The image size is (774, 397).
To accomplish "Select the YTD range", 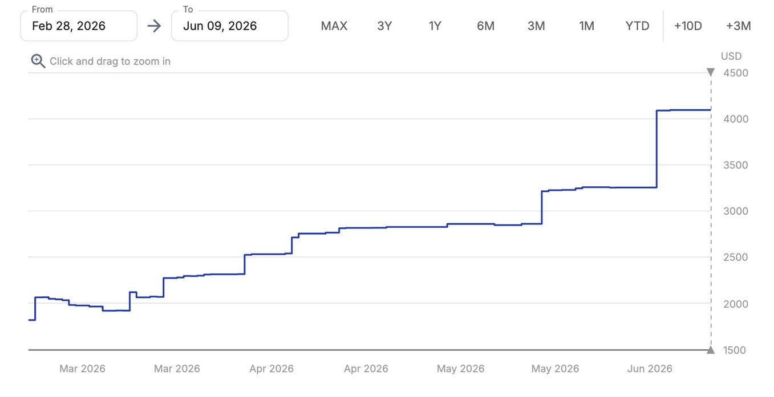I will (x=637, y=26).
